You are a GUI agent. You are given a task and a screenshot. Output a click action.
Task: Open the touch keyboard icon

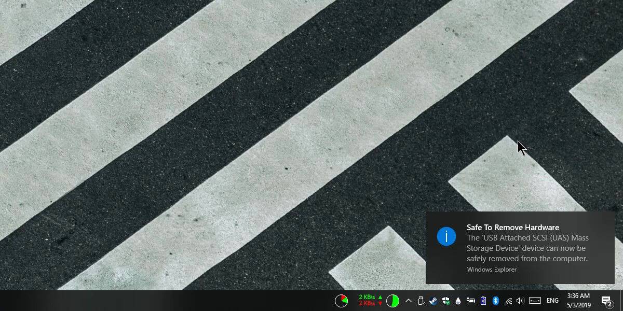click(x=535, y=301)
